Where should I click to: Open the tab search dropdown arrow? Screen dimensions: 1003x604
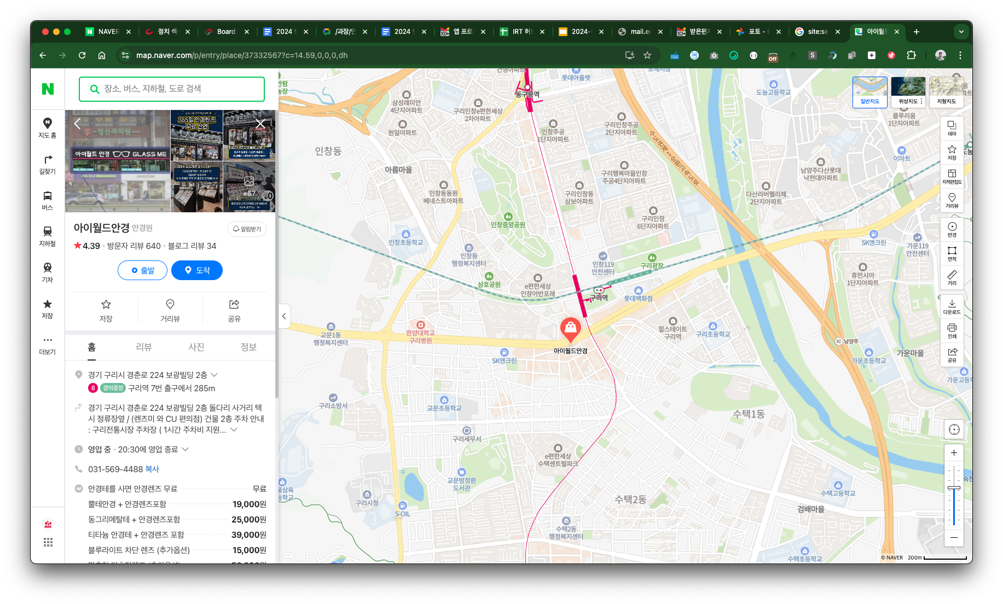pyautogui.click(x=961, y=32)
